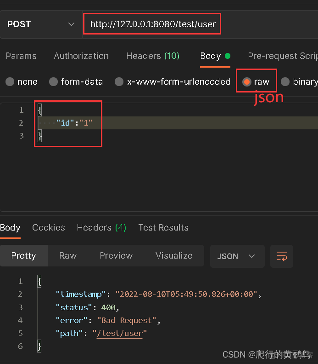Viewport: 318px width, 364px height.
Task: Choose the binary body type radio
Action: [x=285, y=82]
